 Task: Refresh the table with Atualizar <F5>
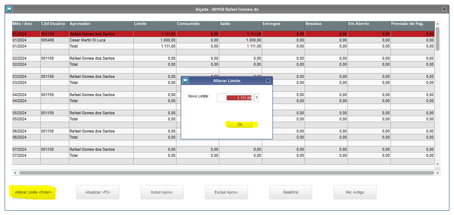98,192
